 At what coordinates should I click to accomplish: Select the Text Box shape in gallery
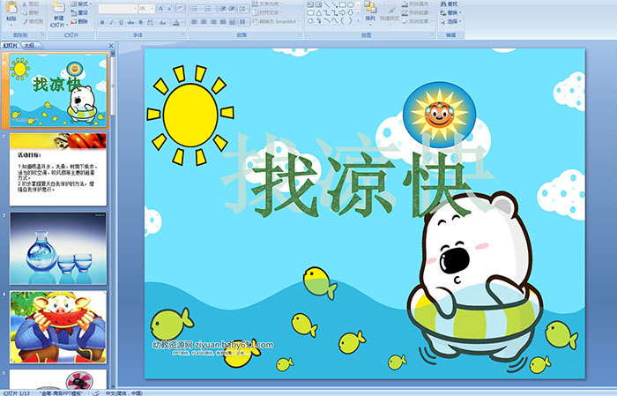coord(310,4)
